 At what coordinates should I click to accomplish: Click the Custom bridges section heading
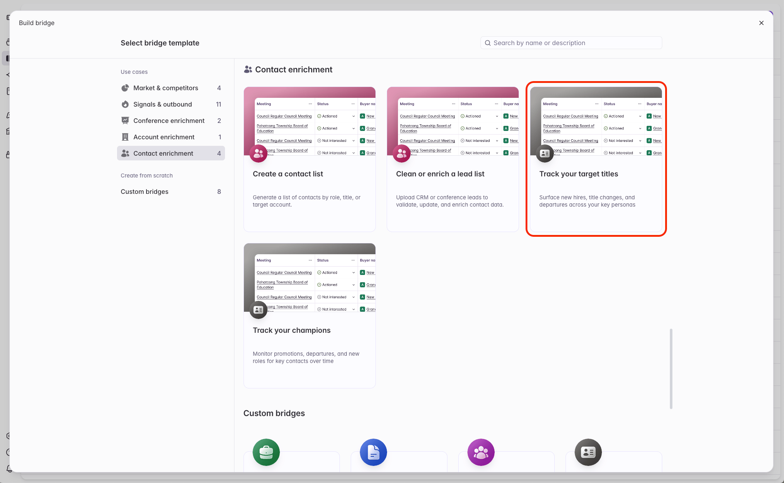(274, 414)
